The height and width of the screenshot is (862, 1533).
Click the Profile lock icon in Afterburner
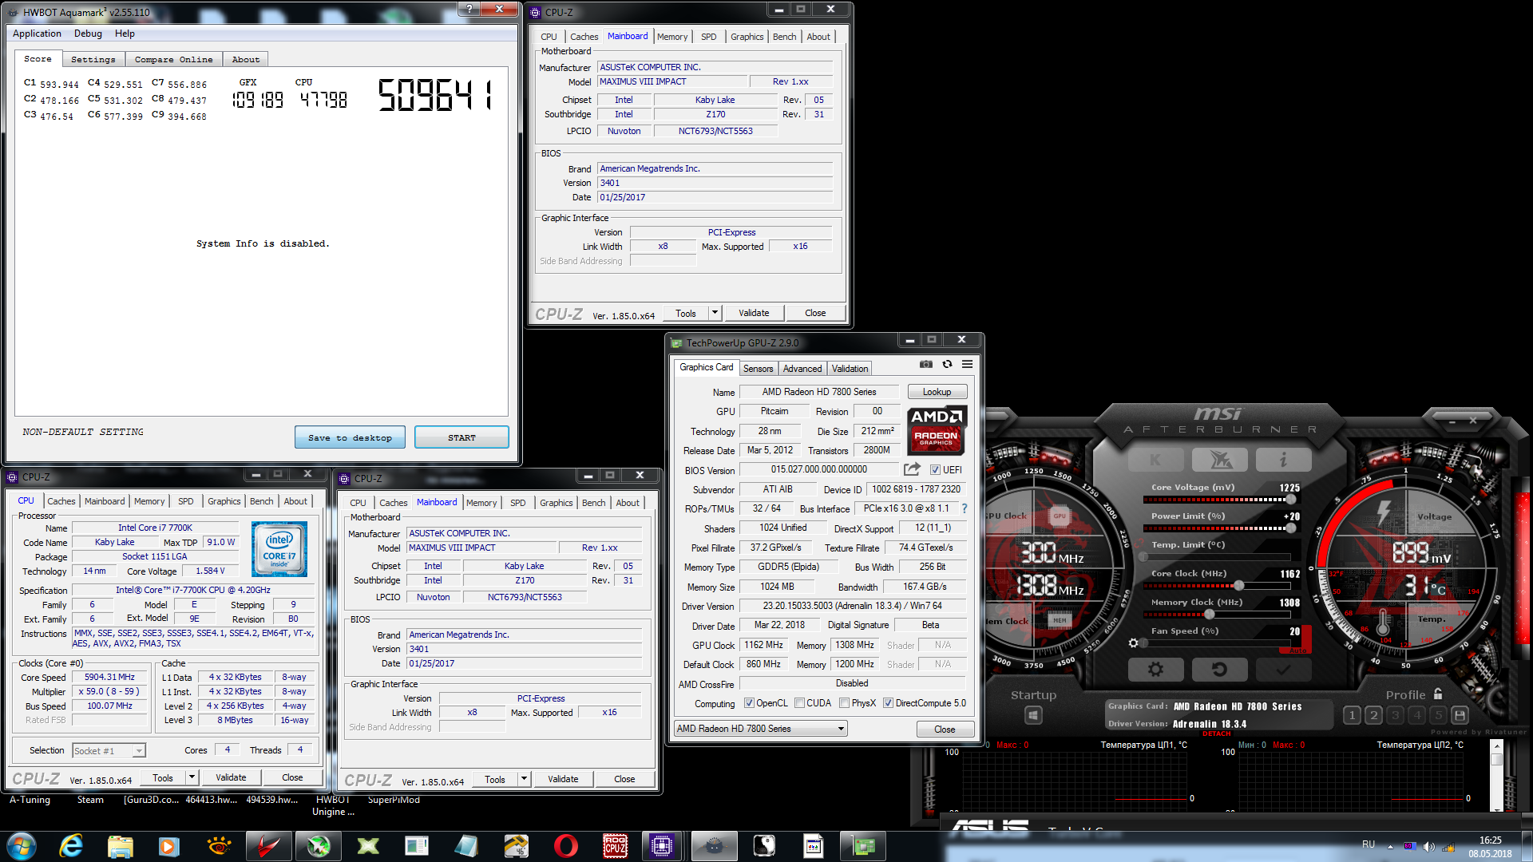point(1438,694)
